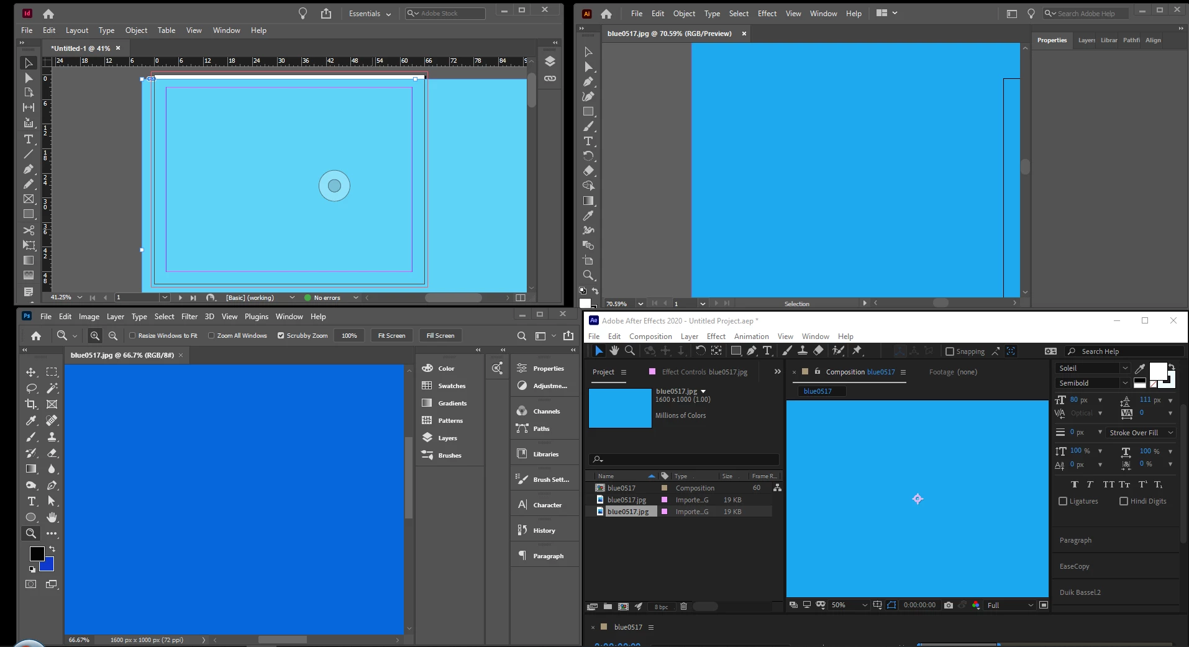Select Photoshop's Eraser tool

pos(52,453)
